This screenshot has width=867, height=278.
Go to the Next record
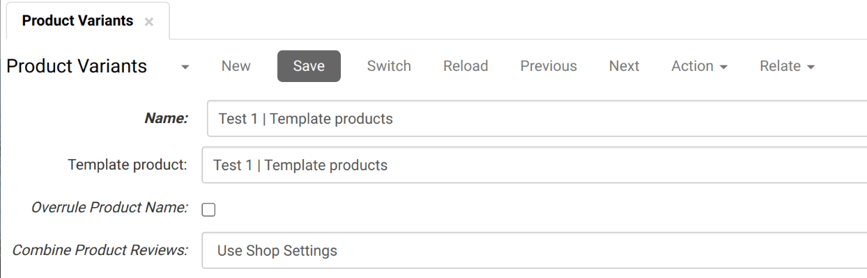pos(624,66)
